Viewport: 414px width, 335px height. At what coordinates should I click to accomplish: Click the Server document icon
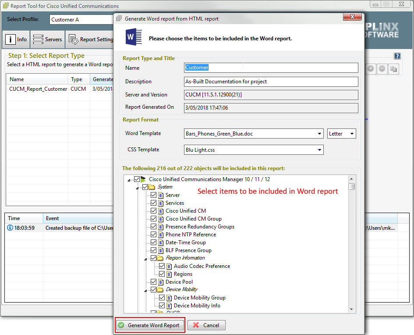pyautogui.click(x=161, y=195)
